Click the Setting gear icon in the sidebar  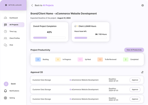(x=5, y=98)
